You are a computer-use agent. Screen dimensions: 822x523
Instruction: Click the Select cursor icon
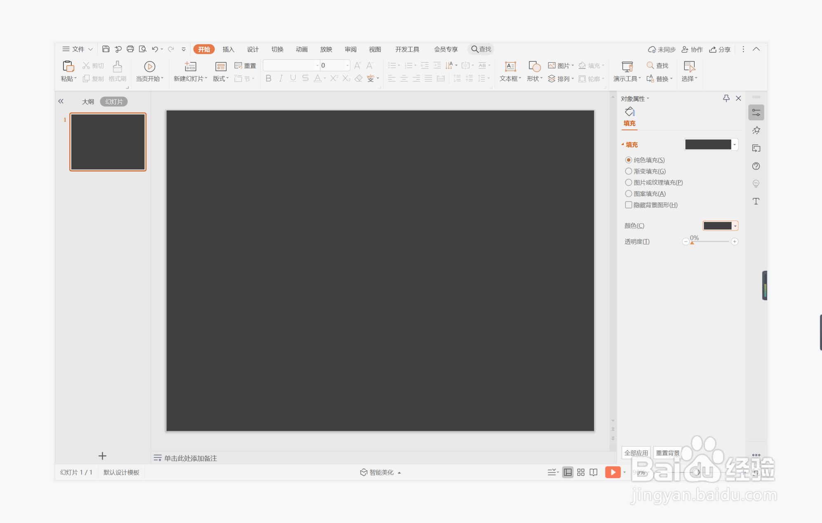(x=689, y=66)
